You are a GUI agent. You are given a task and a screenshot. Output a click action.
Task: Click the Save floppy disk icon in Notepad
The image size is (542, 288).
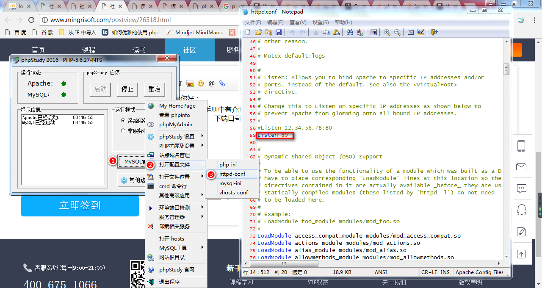(x=279, y=32)
